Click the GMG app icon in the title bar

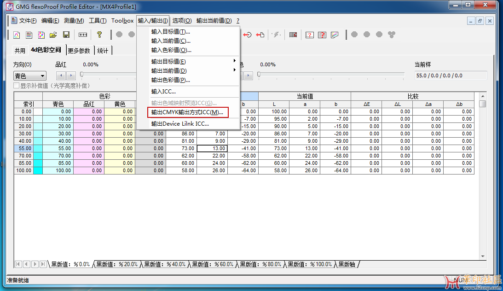tap(10, 6)
